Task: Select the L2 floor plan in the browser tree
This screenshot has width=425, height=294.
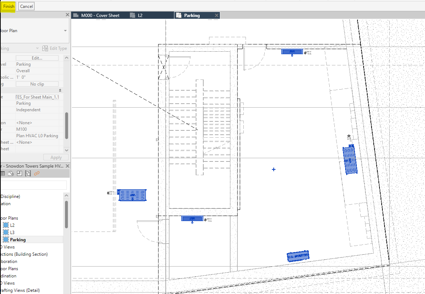Action: point(12,225)
